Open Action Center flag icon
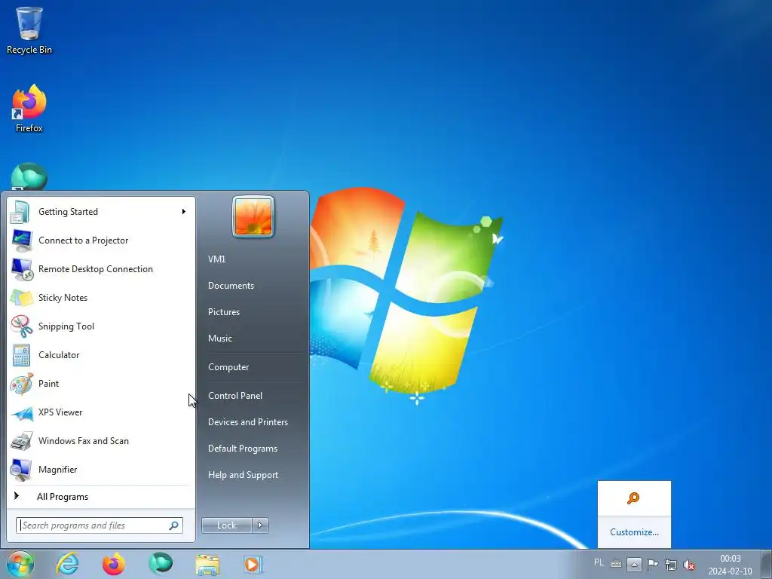Image resolution: width=772 pixels, height=579 pixels. [653, 564]
